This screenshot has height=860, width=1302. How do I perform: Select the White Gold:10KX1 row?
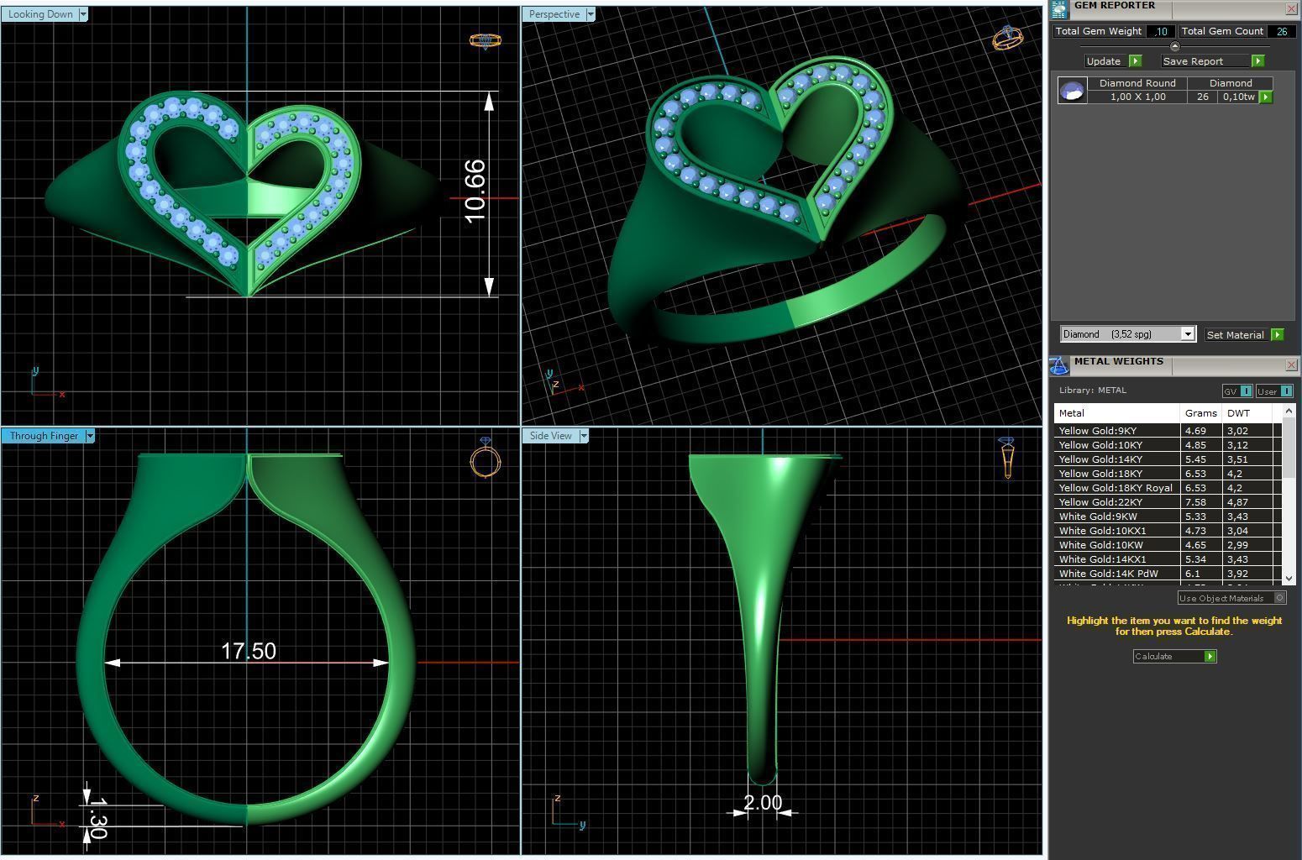(1168, 531)
